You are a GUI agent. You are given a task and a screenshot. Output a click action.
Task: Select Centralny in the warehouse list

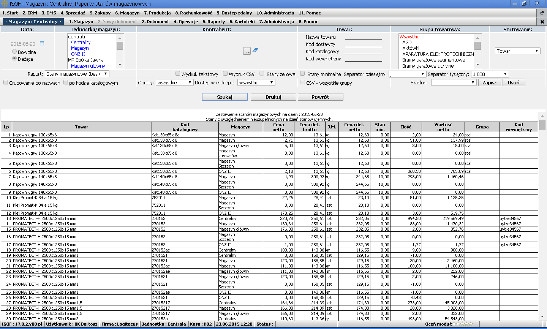pos(81,42)
